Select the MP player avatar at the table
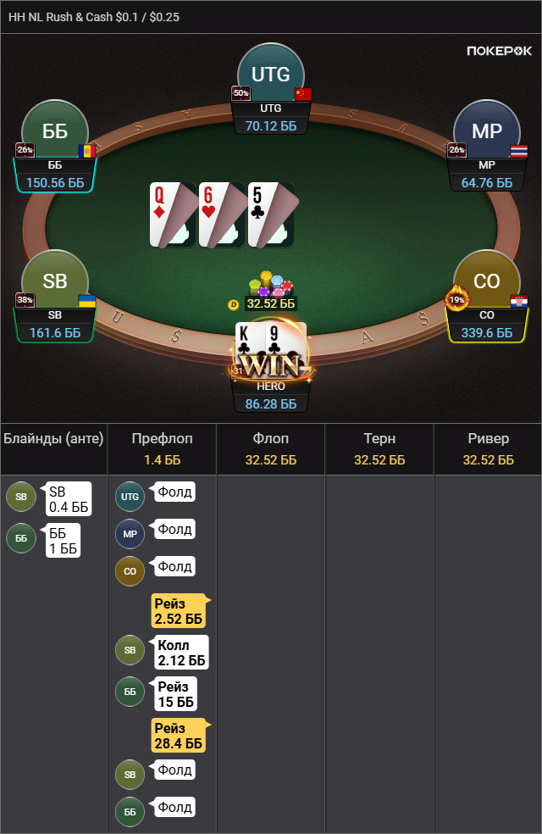Image resolution: width=542 pixels, height=834 pixels. click(486, 131)
